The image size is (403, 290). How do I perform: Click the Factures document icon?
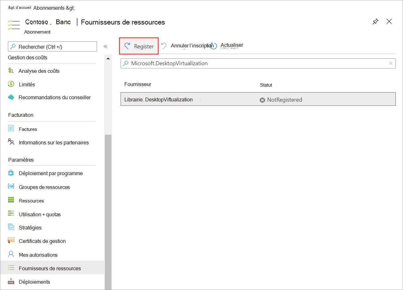(x=11, y=128)
